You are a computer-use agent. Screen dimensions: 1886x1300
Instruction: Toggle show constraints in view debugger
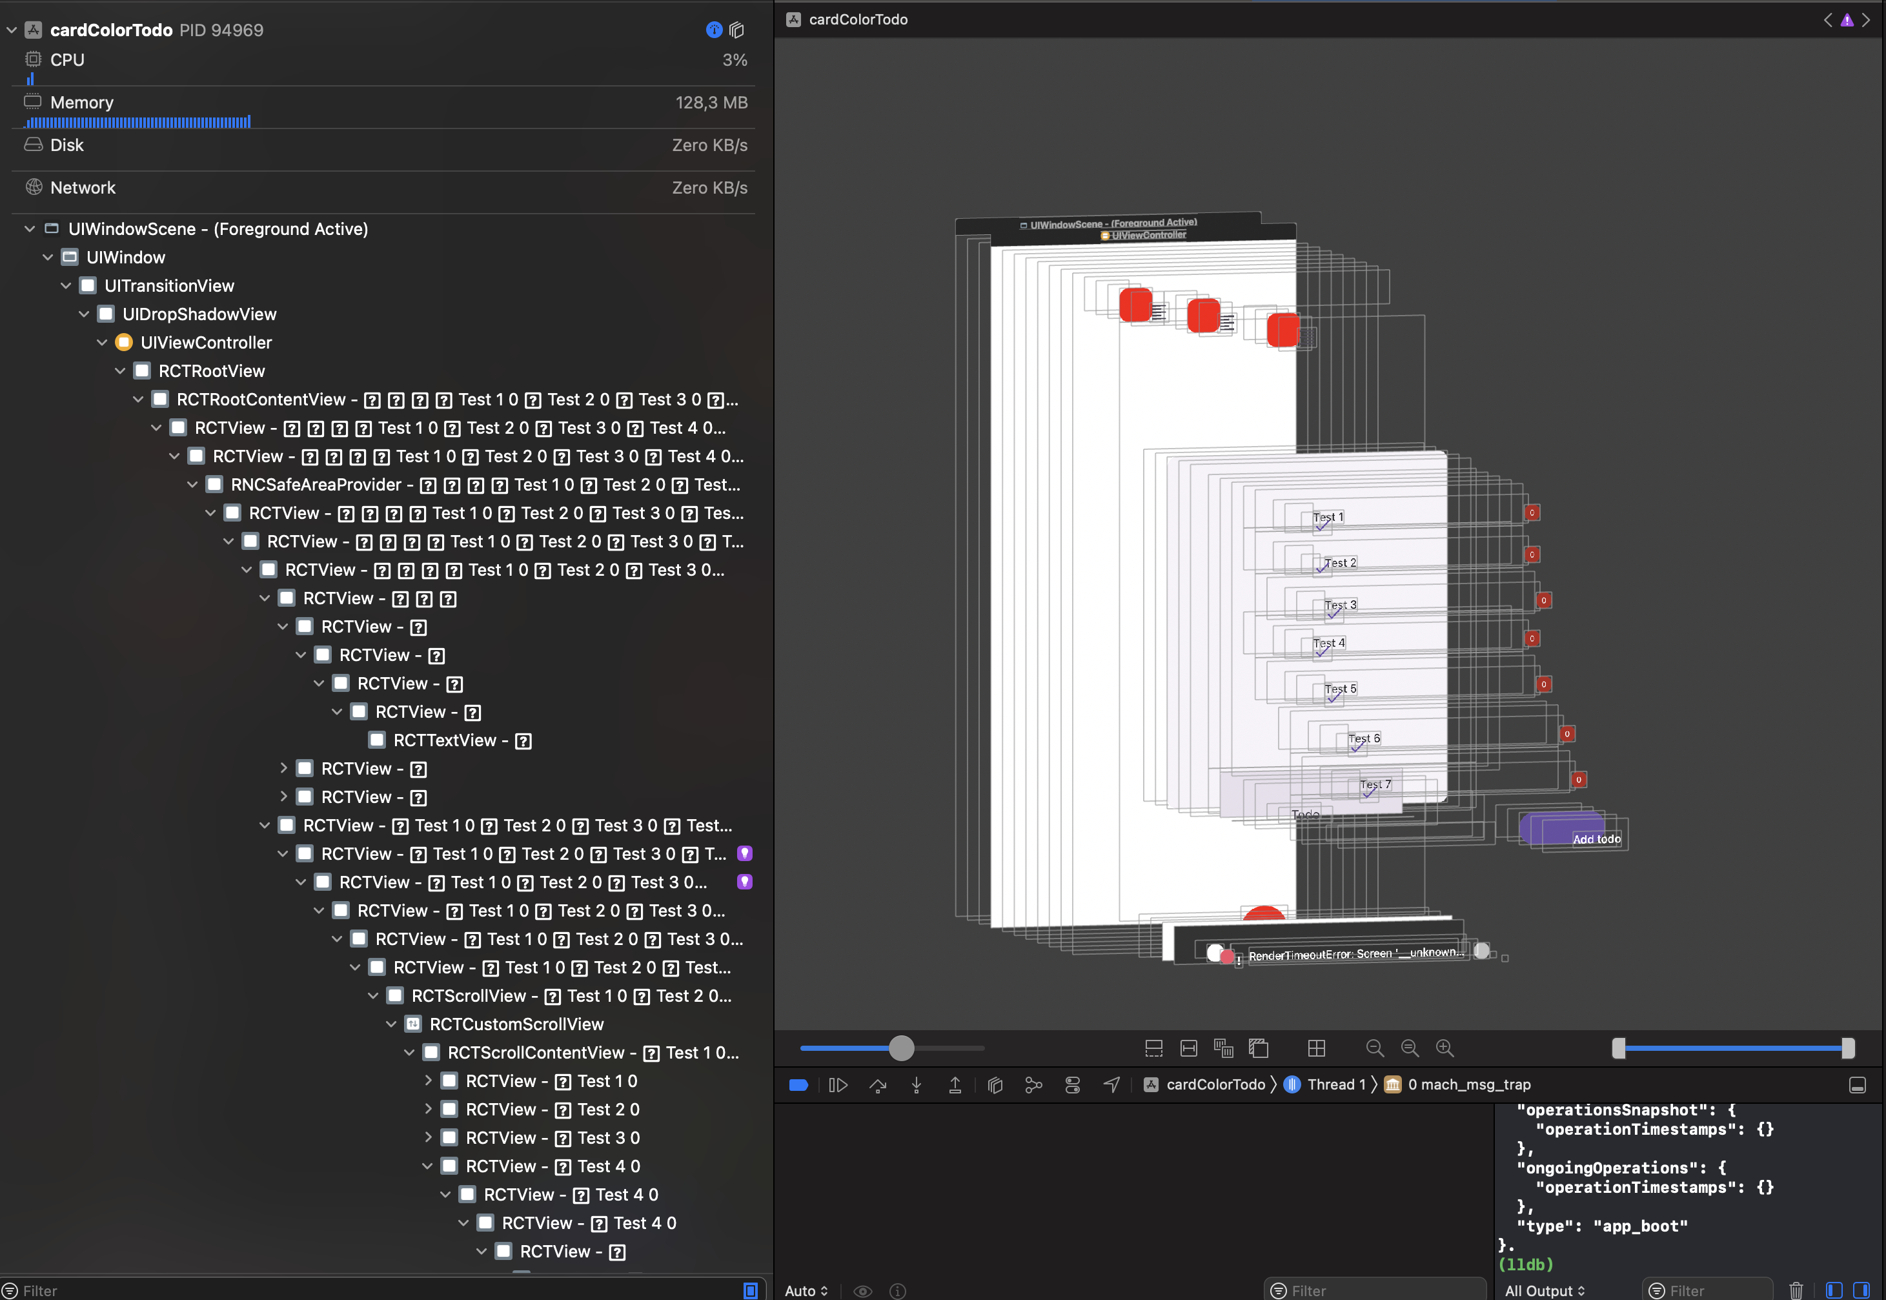pos(1189,1048)
